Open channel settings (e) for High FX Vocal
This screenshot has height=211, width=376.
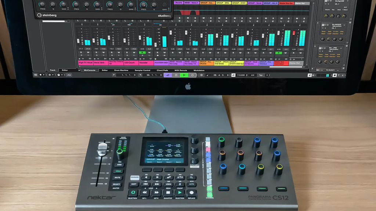click(86, 21)
